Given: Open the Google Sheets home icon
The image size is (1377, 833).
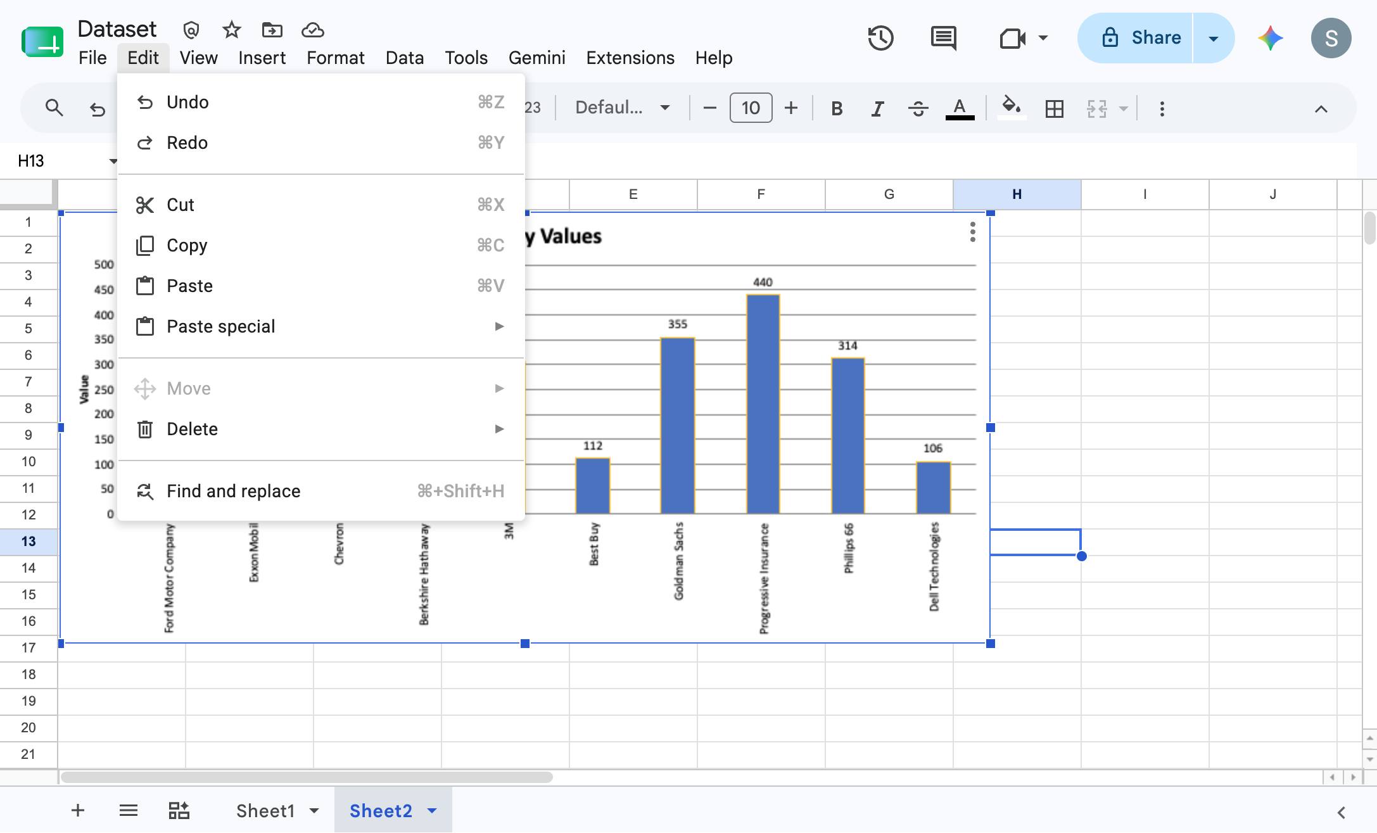Looking at the screenshot, I should click(42, 42).
